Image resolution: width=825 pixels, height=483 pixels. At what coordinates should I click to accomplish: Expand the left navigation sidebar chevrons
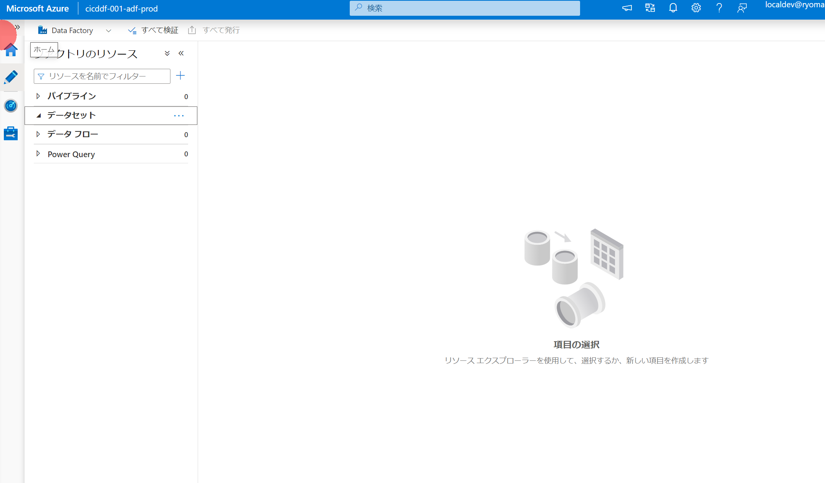pyautogui.click(x=17, y=27)
